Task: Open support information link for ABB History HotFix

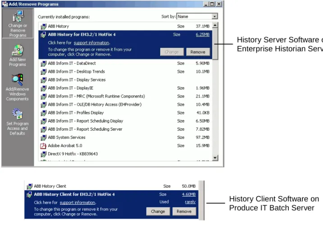Action: (91, 43)
